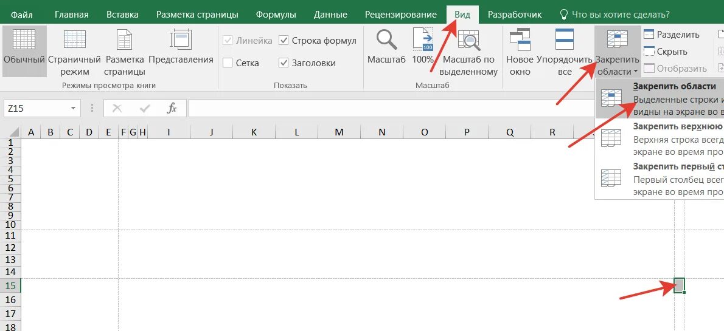Choose Закрепить первый столбец option

click(660, 179)
